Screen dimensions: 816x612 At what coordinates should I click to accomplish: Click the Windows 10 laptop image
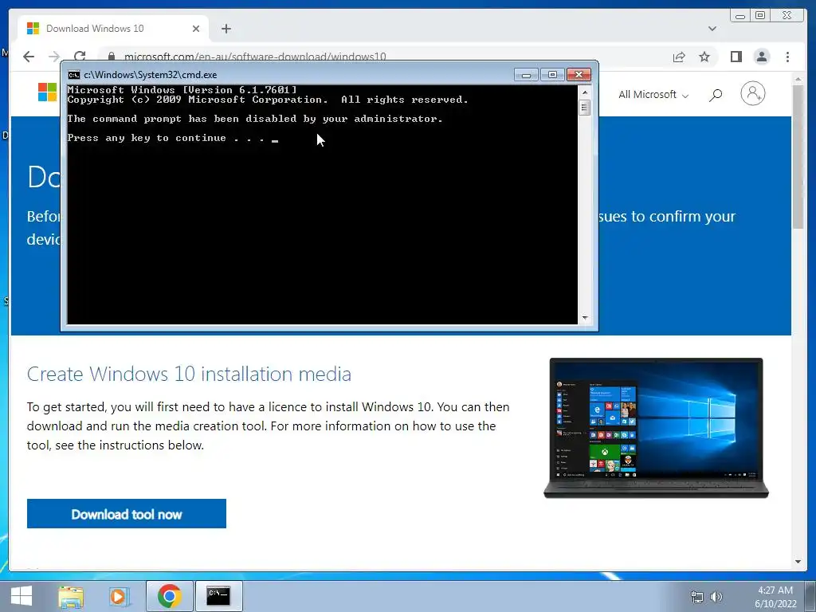656,428
